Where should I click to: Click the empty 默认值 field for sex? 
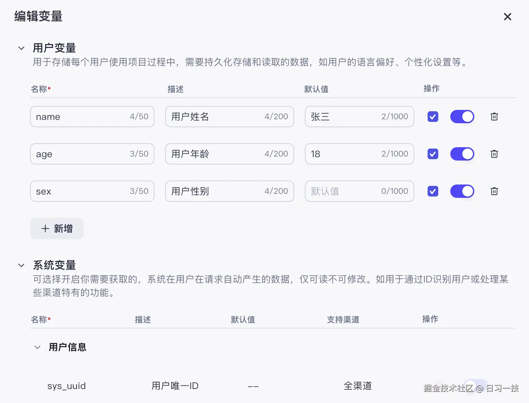click(360, 191)
